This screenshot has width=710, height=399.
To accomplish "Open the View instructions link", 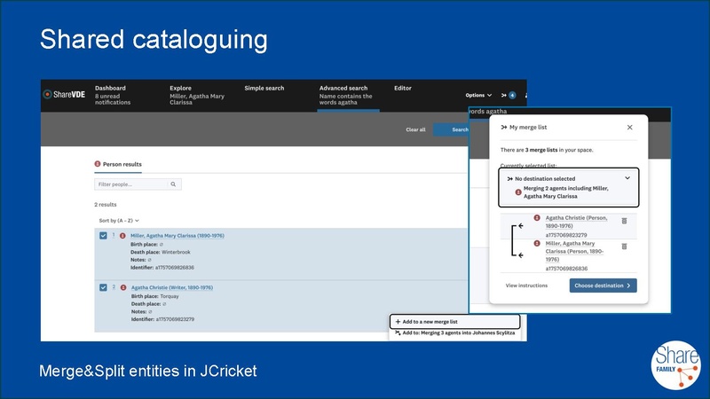I will [x=526, y=286].
